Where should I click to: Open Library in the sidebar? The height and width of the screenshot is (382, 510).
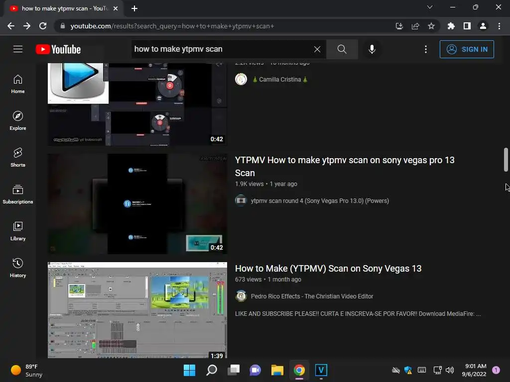coord(18,231)
